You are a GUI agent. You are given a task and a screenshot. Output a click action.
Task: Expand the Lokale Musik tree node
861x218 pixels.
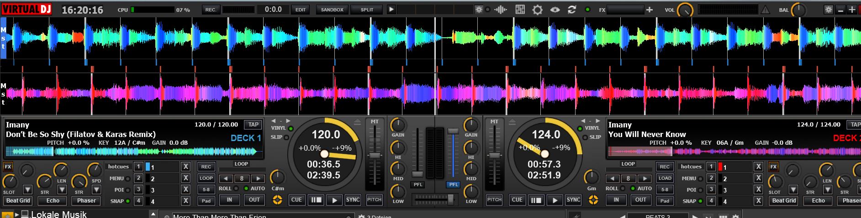pyautogui.click(x=17, y=214)
